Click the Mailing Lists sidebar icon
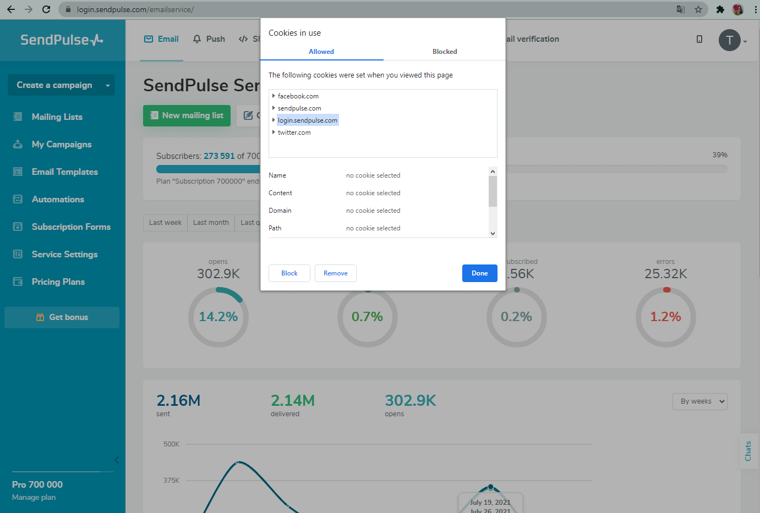 pos(18,117)
